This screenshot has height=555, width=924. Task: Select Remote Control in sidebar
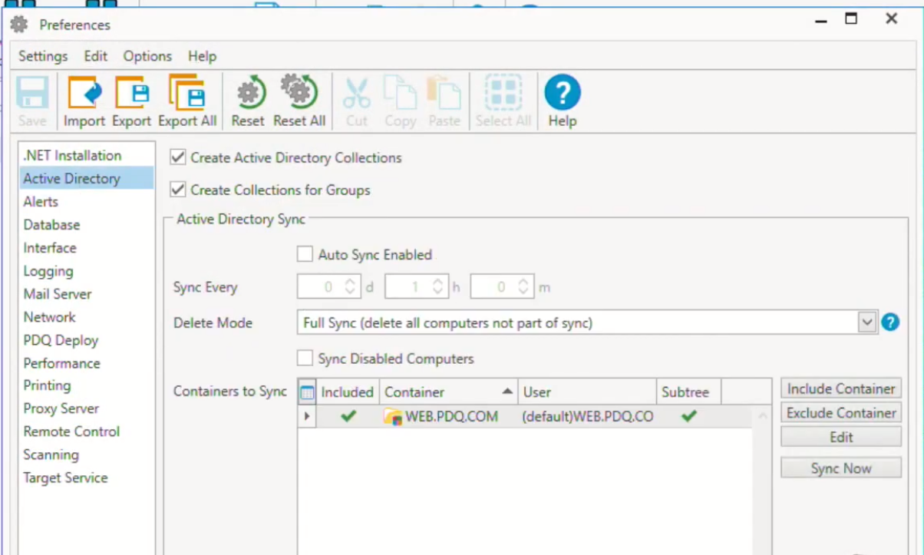[x=86, y=431]
